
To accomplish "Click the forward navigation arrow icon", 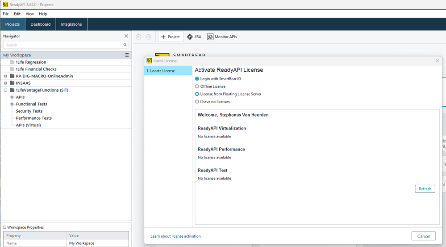I will tap(149, 37).
